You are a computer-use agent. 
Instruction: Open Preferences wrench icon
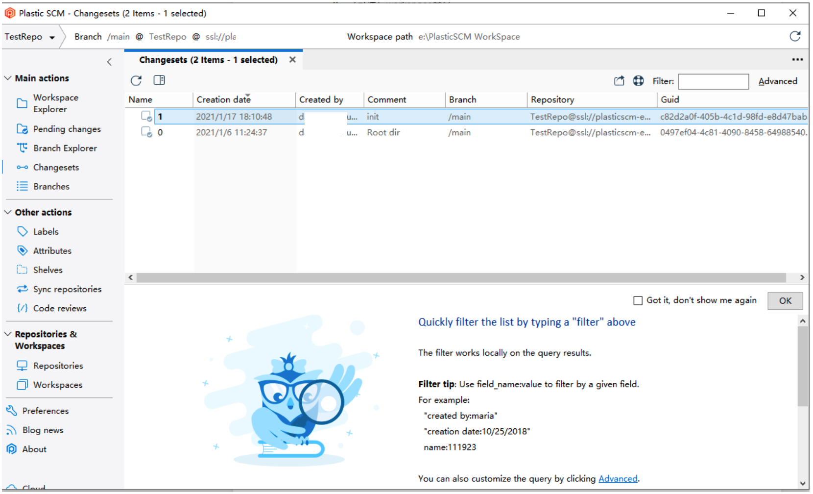pos(11,411)
